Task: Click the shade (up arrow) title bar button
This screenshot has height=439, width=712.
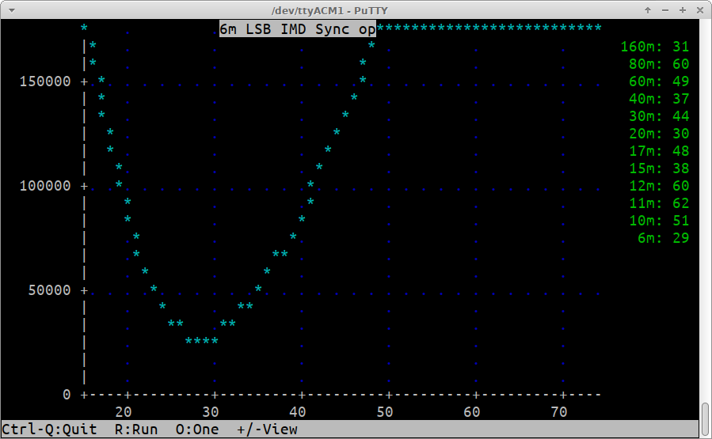Action: [x=649, y=9]
